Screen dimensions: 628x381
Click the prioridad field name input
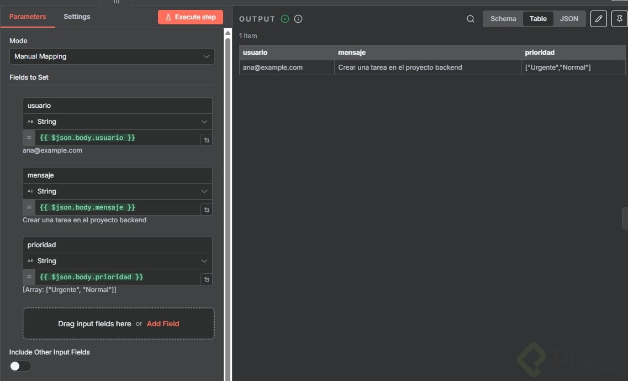pyautogui.click(x=117, y=245)
